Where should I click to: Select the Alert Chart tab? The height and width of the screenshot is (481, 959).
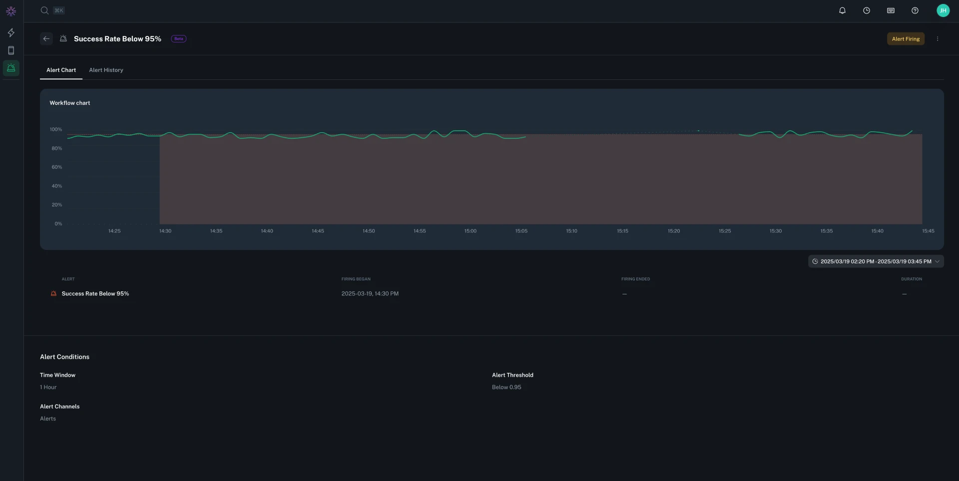(x=61, y=70)
